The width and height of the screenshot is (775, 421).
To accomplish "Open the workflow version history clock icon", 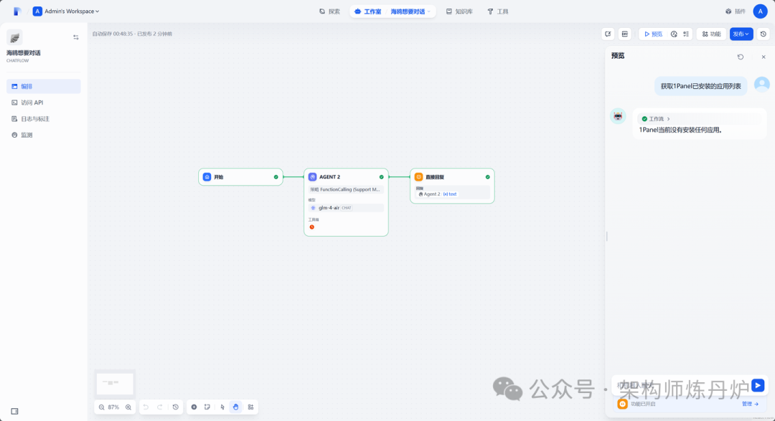I will 763,34.
